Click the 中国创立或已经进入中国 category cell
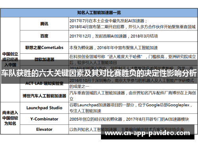This screenshot has width=198, height=143. point(10,60)
